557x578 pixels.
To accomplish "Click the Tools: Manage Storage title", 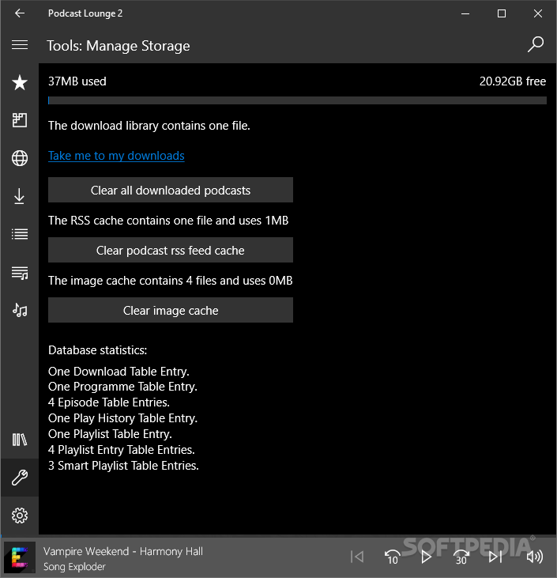I will click(x=119, y=46).
